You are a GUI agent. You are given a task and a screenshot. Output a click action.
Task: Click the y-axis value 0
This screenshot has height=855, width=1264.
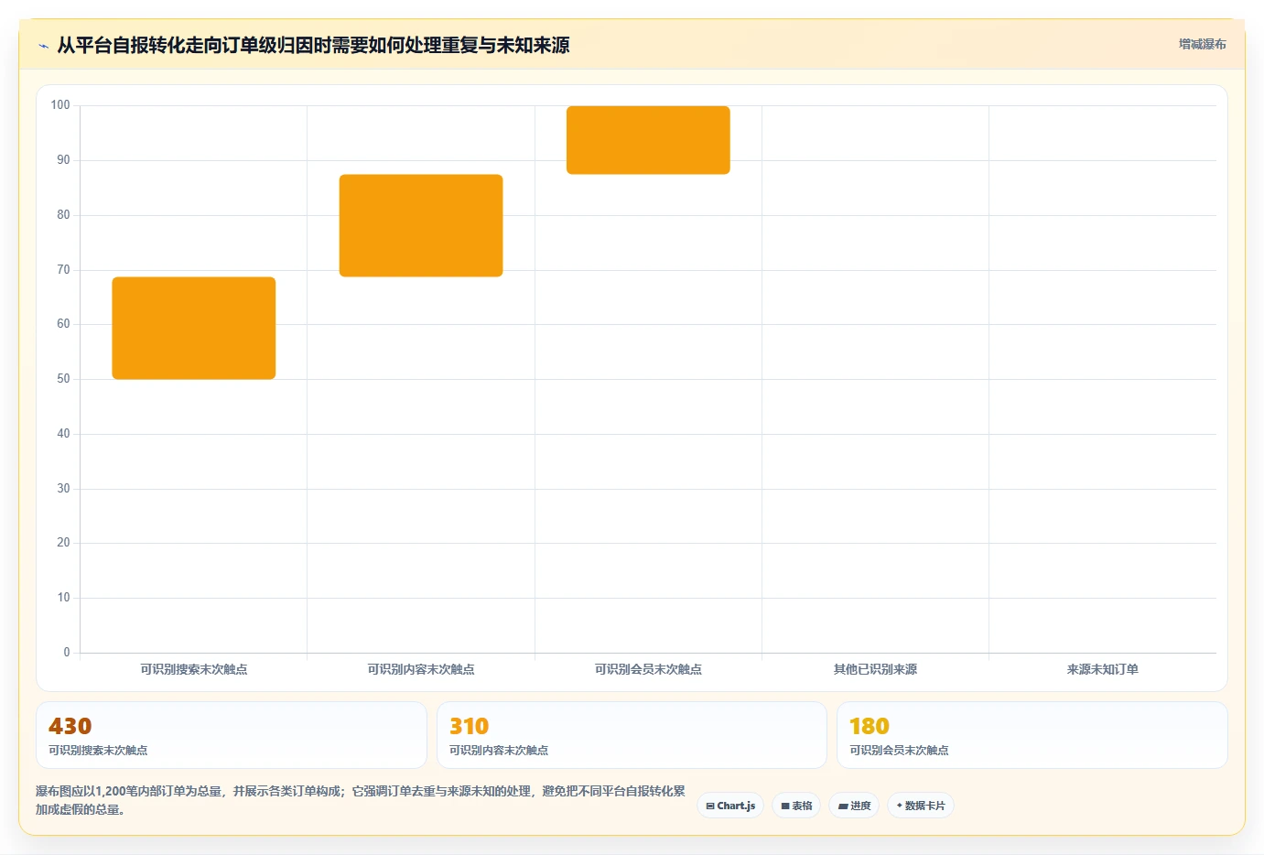[67, 653]
